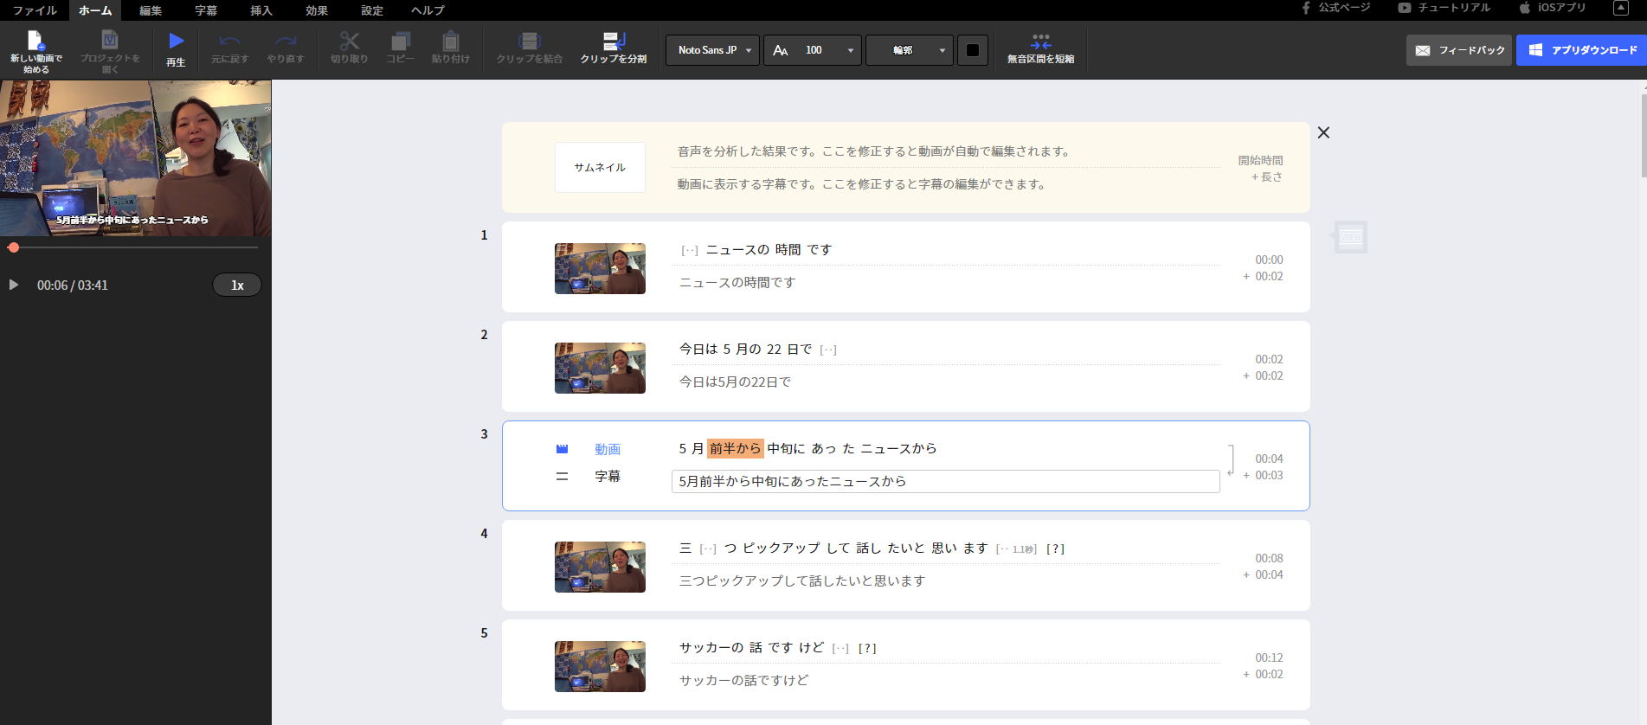Click the video preview image

click(136, 158)
